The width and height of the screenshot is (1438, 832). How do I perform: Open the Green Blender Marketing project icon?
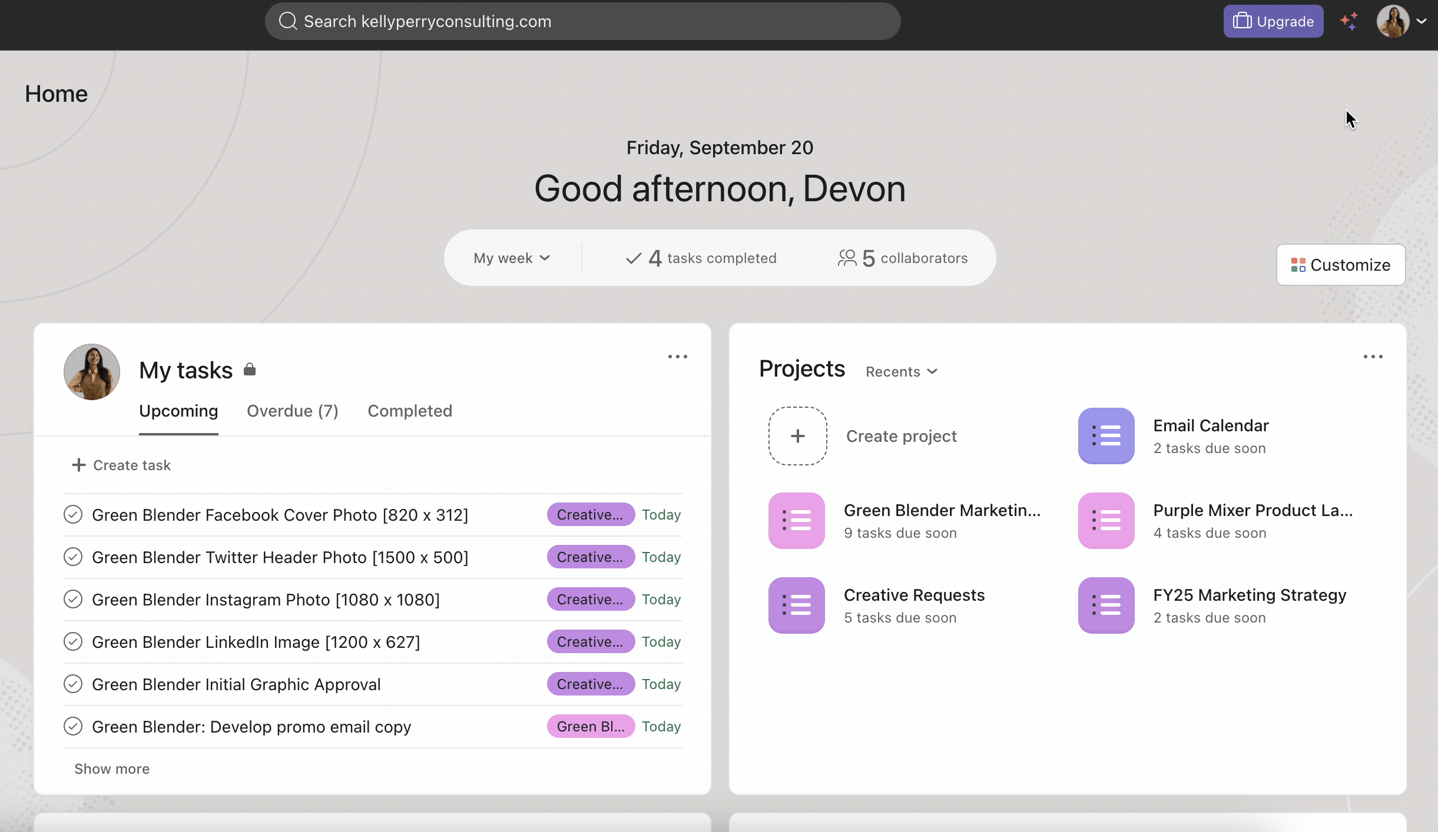point(796,521)
